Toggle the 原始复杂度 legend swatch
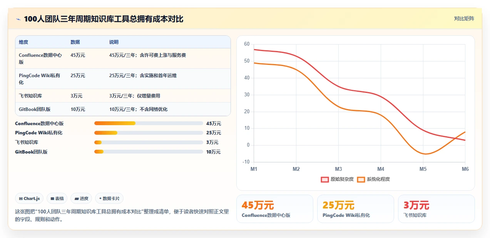The image size is (490, 238). pos(325,179)
